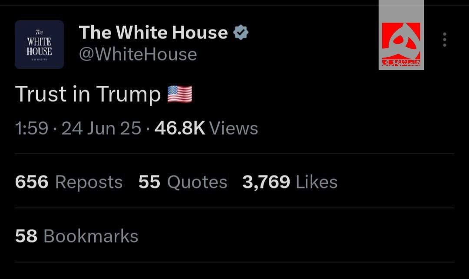Select the "Trust in Trump" tweet text
Screen dimensions: 469x279
click(88, 94)
